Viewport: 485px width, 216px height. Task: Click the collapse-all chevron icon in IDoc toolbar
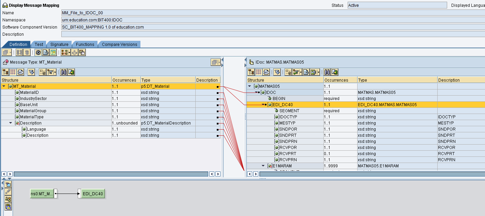coord(277,72)
